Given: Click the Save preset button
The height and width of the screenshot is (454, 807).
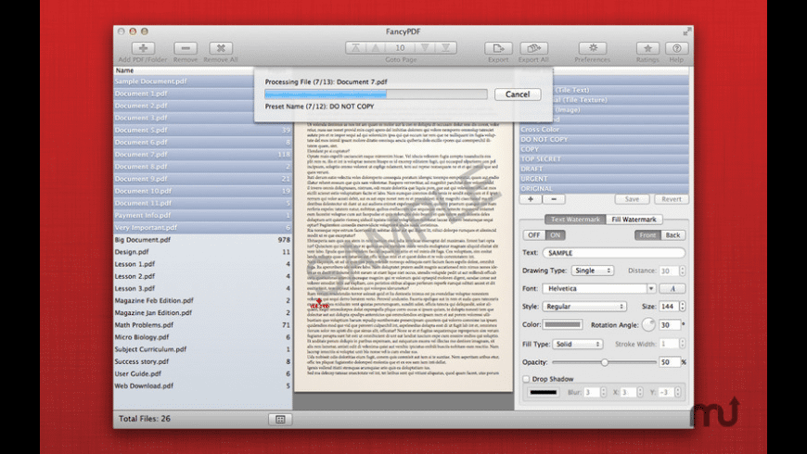Looking at the screenshot, I should [632, 199].
